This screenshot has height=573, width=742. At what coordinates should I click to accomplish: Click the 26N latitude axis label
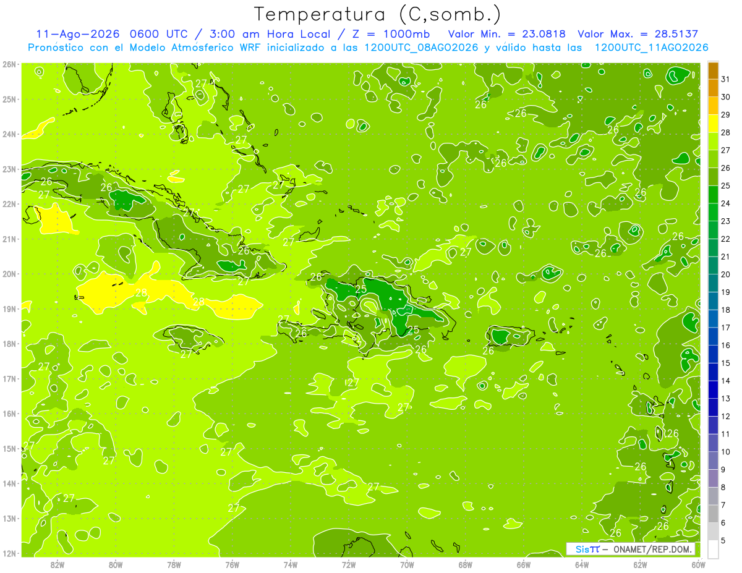(x=9, y=64)
